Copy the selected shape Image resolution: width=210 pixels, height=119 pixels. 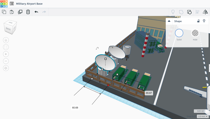[x=4, y=12]
